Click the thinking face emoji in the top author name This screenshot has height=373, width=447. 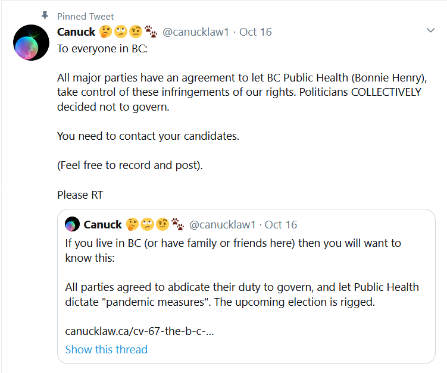106,32
